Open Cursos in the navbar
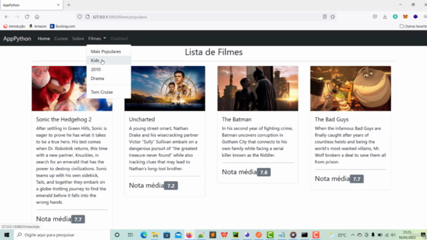Image resolution: width=427 pixels, height=240 pixels. (x=61, y=39)
